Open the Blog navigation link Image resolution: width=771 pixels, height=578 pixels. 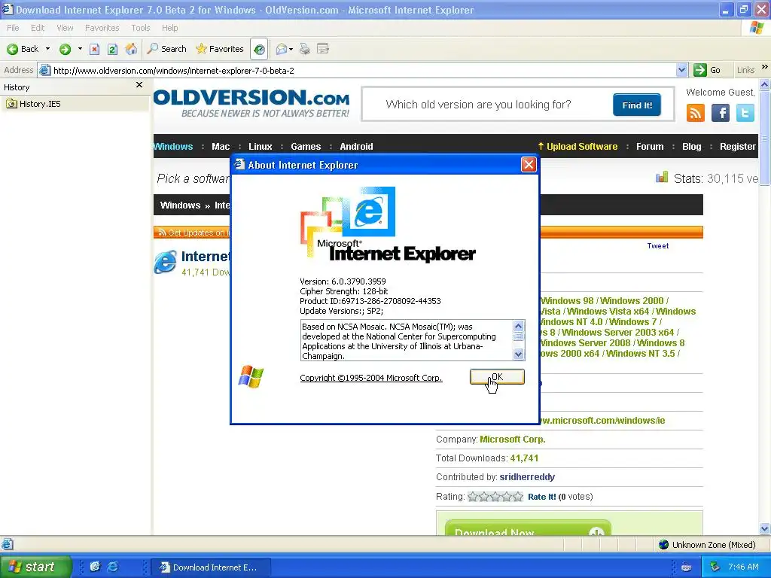(691, 147)
